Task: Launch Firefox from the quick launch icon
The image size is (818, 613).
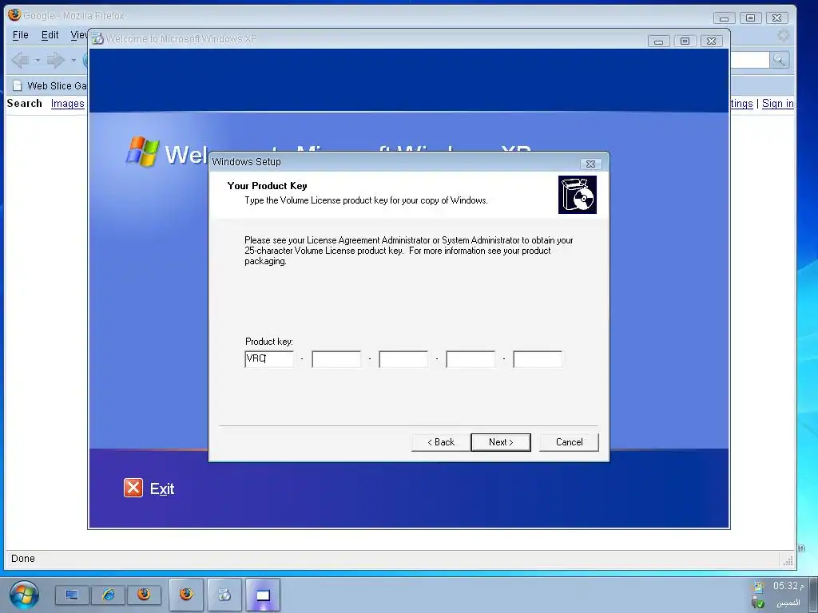Action: (144, 595)
